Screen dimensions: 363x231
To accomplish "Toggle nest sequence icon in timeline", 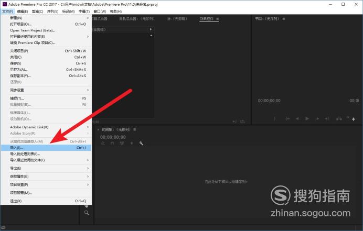I will click(x=103, y=144).
